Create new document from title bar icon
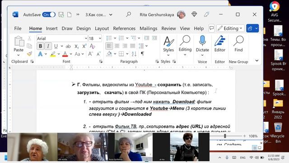 pos(69,14)
